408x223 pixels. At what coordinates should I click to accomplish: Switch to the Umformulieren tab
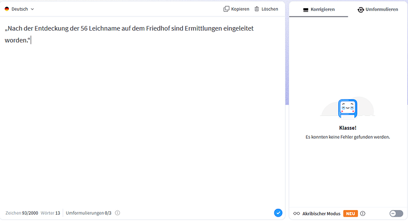pyautogui.click(x=378, y=9)
